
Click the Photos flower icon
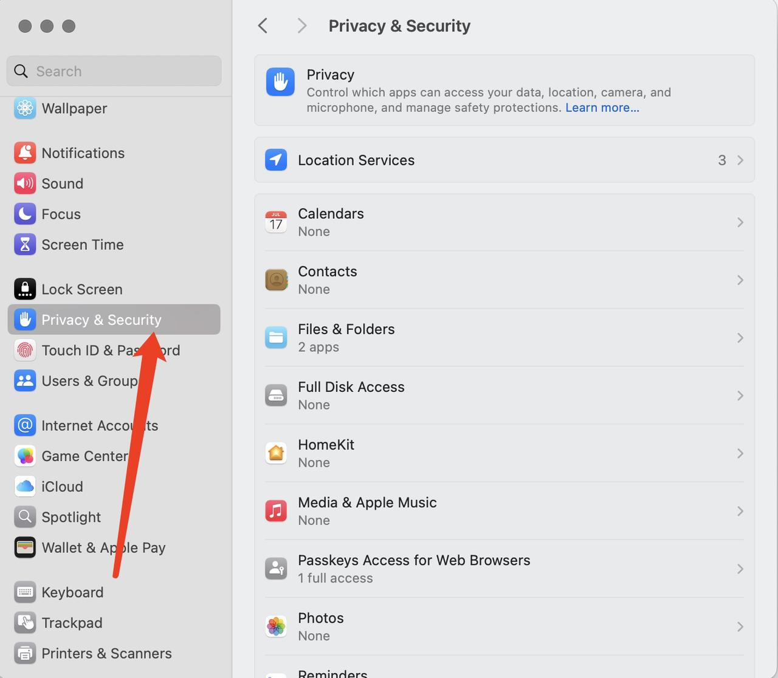pyautogui.click(x=276, y=626)
